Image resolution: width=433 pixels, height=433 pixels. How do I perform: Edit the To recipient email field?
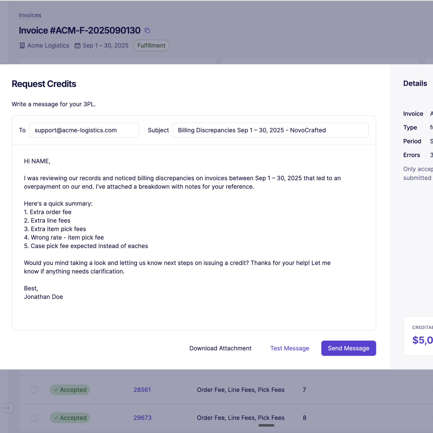pos(84,130)
